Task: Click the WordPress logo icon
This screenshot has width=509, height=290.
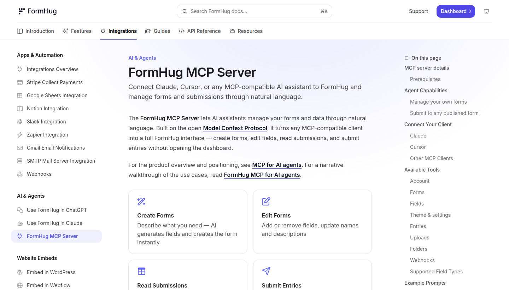Action: click(x=20, y=272)
